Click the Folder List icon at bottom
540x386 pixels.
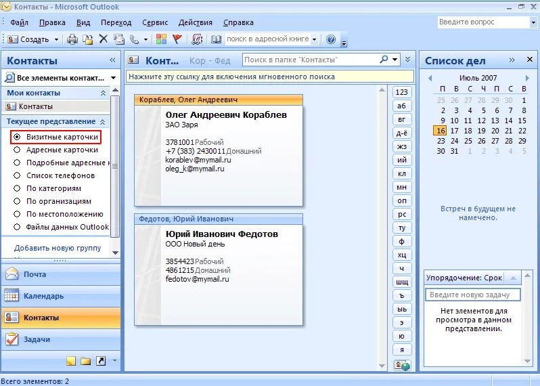pyautogui.click(x=86, y=361)
